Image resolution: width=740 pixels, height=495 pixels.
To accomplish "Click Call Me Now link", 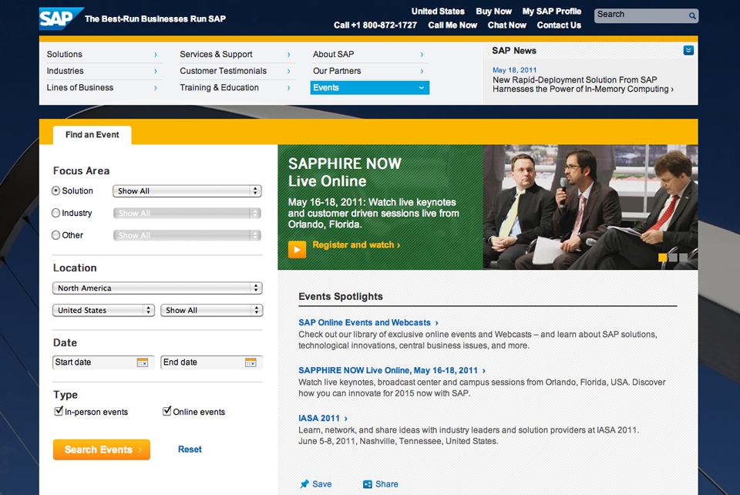I will [x=452, y=25].
